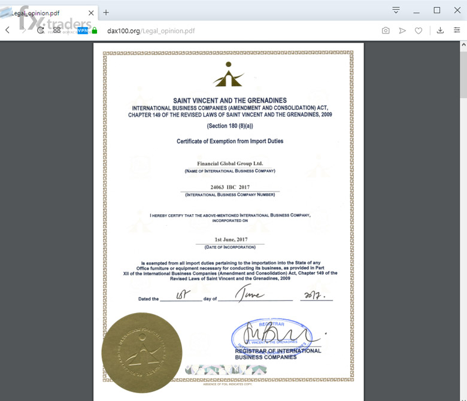Viewport: 467px width, 401px height.
Task: Go back with the browser back arrow
Action: click(7, 30)
